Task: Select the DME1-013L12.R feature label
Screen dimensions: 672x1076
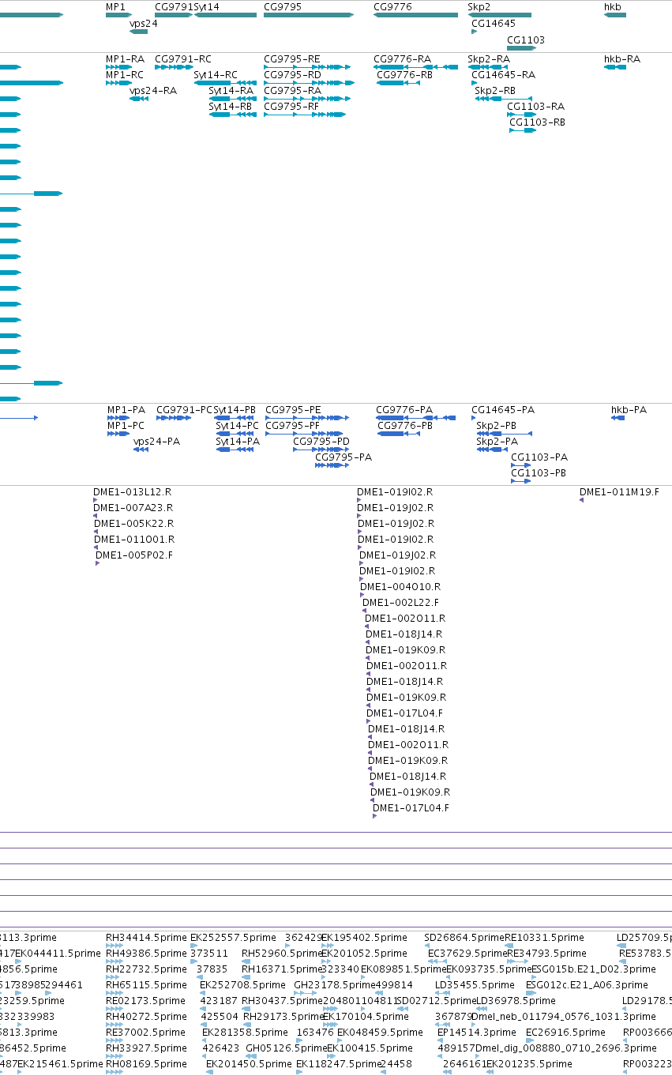Action: 133,491
